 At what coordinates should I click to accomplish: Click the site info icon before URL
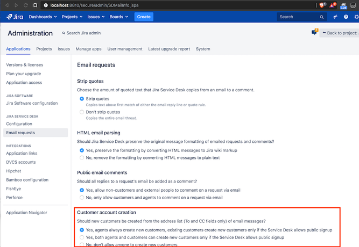tap(46, 5)
